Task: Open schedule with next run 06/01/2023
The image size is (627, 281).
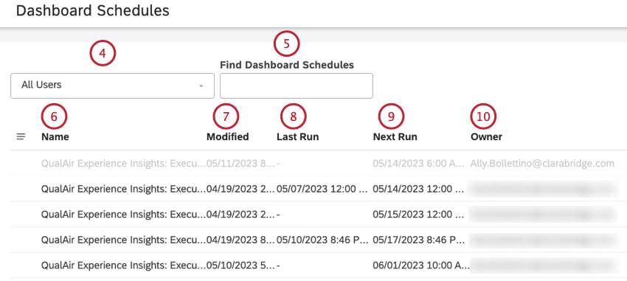Action: tap(319, 266)
